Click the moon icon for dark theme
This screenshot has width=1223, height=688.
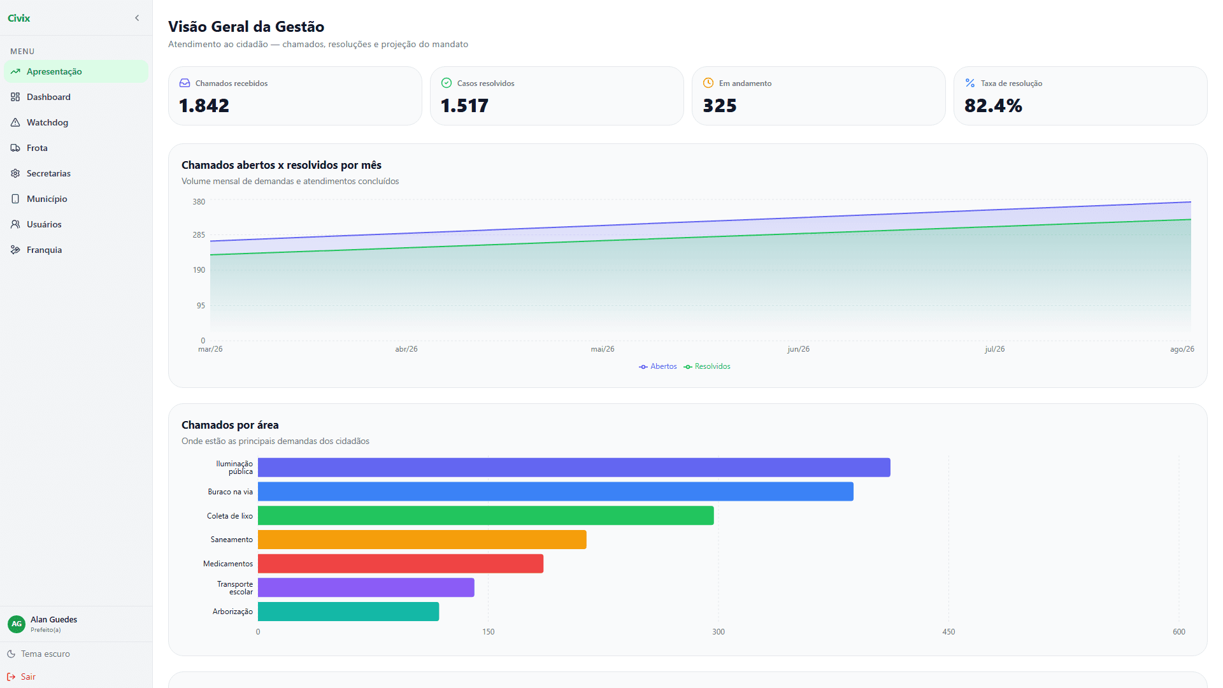coord(11,654)
